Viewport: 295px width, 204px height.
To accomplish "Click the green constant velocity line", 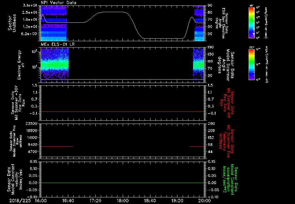I will coord(122,183).
